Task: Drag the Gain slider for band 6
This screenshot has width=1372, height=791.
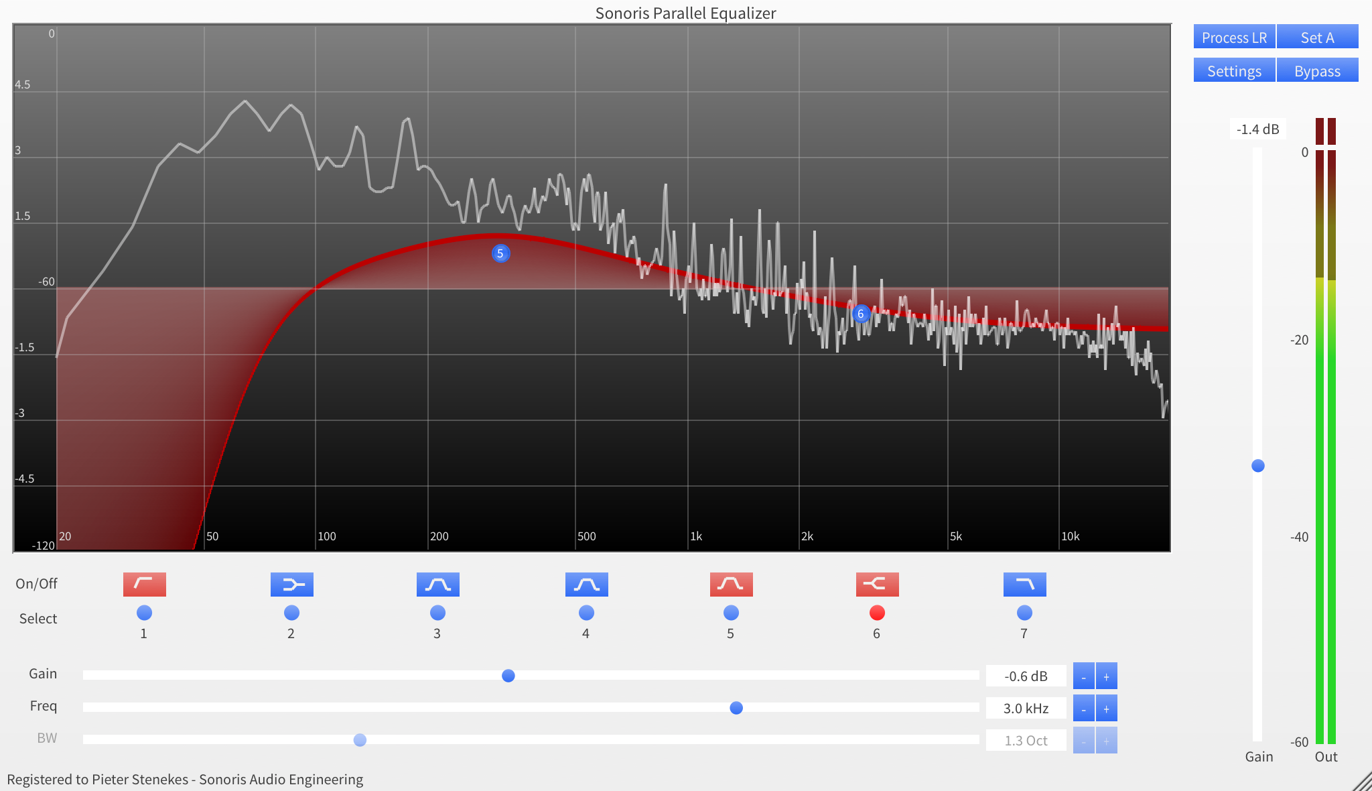Action: 506,675
